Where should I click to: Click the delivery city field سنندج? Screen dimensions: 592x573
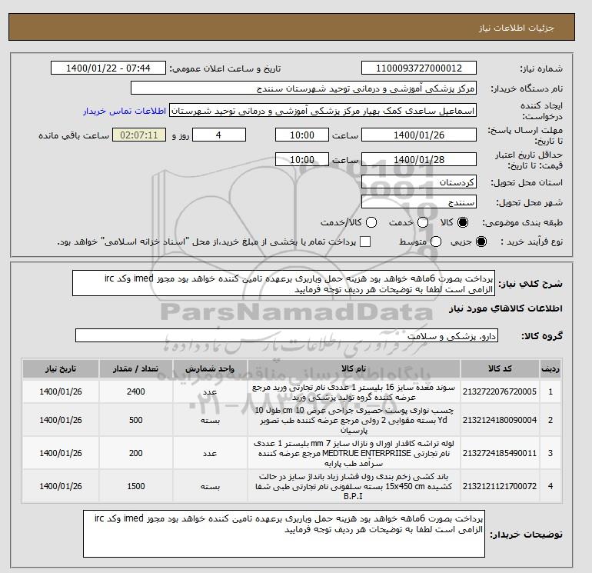tap(419, 202)
